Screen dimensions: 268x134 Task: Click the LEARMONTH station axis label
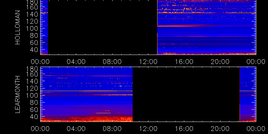18,94
